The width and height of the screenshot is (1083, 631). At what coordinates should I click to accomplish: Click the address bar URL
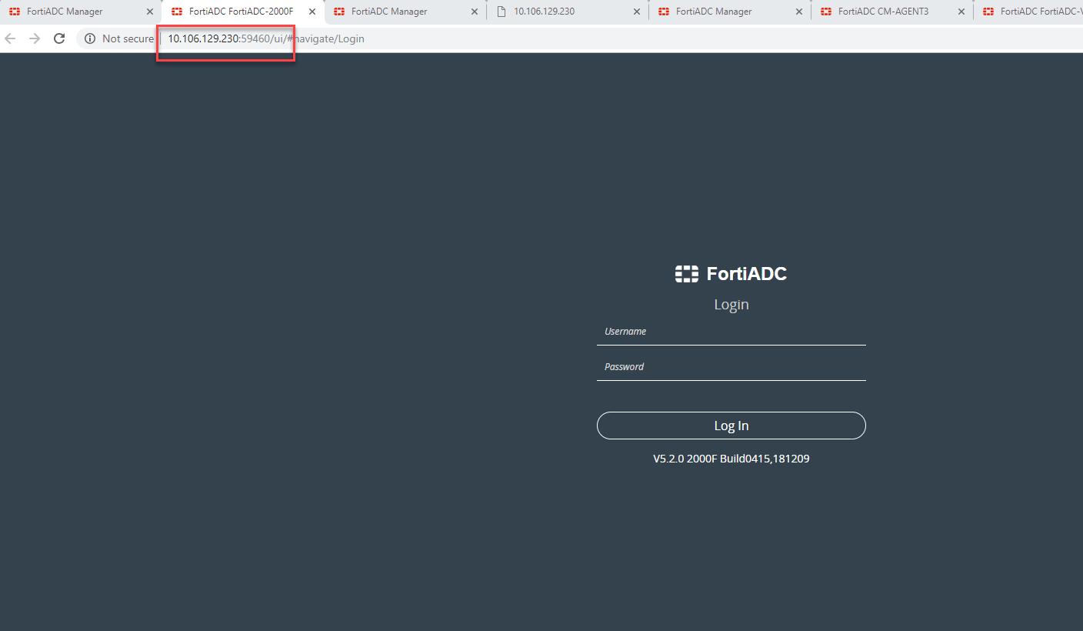pos(266,38)
